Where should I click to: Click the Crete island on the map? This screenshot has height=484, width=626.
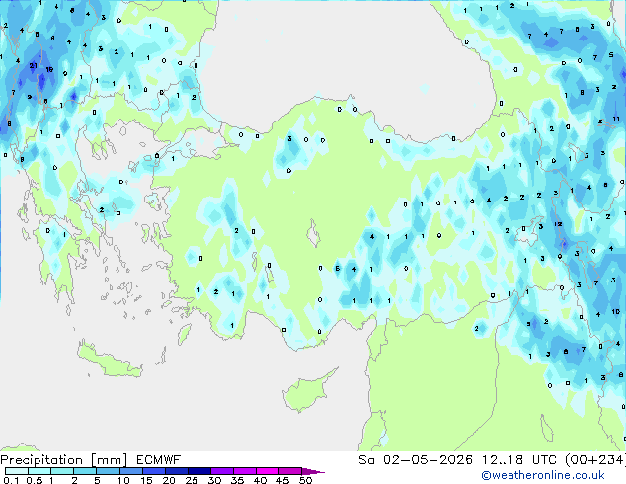click(x=110, y=361)
